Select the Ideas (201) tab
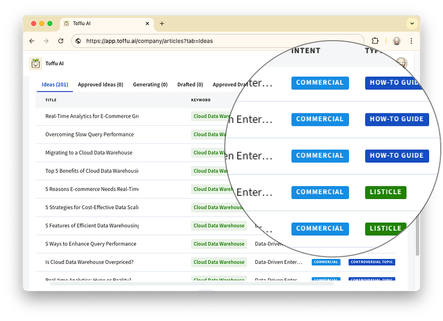The width and height of the screenshot is (443, 321). pos(55,85)
